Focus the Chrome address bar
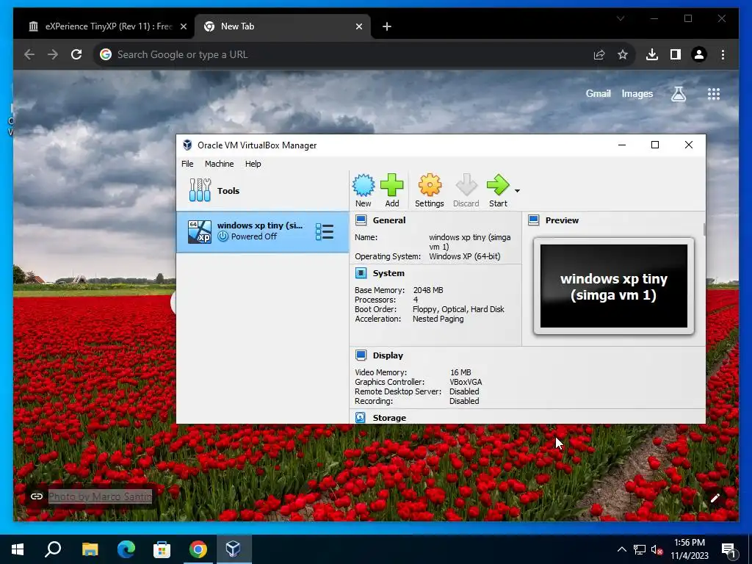Image resolution: width=752 pixels, height=564 pixels. click(x=345, y=54)
